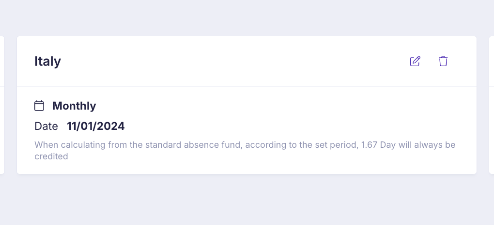Click the divider line under the Italy header
494x225 pixels.
[x=247, y=86]
